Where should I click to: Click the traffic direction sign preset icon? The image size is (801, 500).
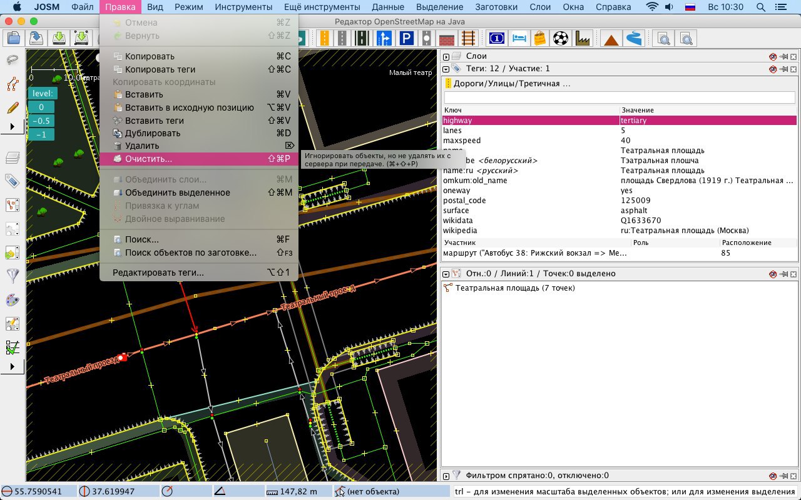point(384,38)
